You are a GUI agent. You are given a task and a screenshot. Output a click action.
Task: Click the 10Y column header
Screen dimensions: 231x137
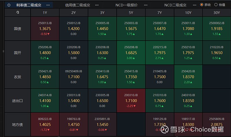click(188, 13)
